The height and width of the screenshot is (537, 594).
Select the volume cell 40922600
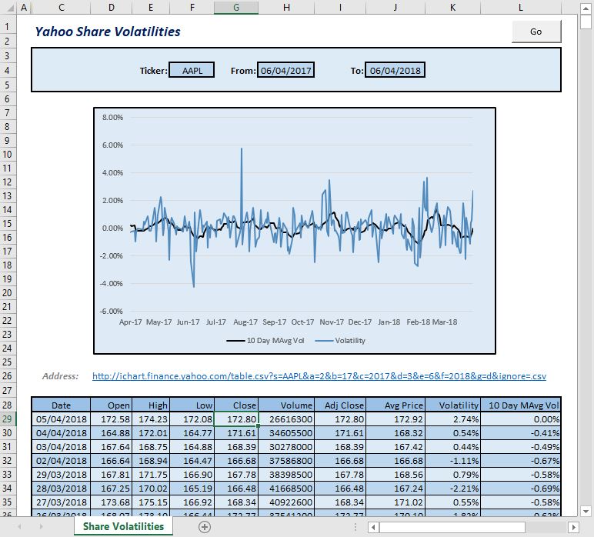pos(286,502)
